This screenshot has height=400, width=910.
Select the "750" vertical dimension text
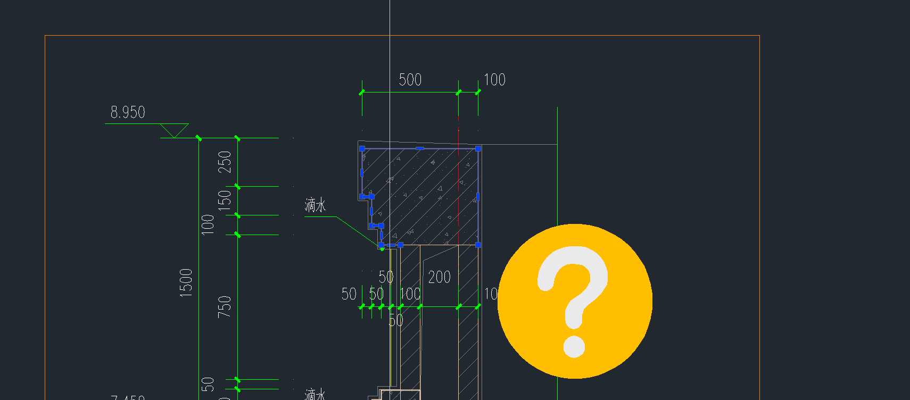(x=225, y=307)
